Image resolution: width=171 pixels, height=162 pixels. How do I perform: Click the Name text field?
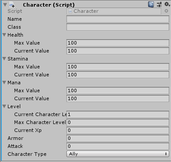pyautogui.click(x=118, y=19)
